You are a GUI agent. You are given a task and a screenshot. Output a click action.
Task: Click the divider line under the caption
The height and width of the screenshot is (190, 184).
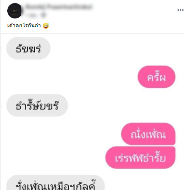click(92, 33)
